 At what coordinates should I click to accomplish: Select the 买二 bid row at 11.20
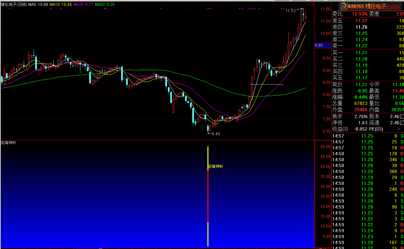coord(368,59)
